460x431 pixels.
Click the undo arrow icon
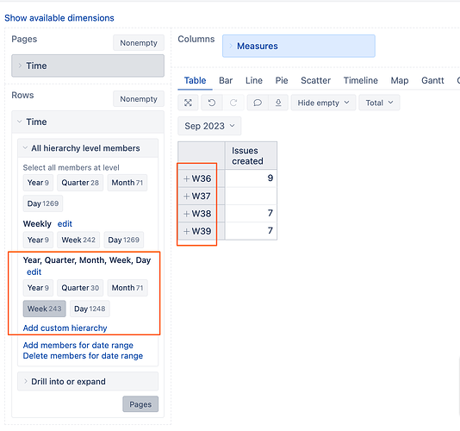click(x=212, y=103)
